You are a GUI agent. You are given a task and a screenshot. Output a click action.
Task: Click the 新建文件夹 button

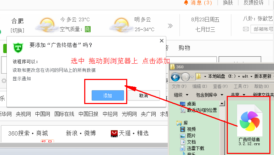[x=263, y=95]
